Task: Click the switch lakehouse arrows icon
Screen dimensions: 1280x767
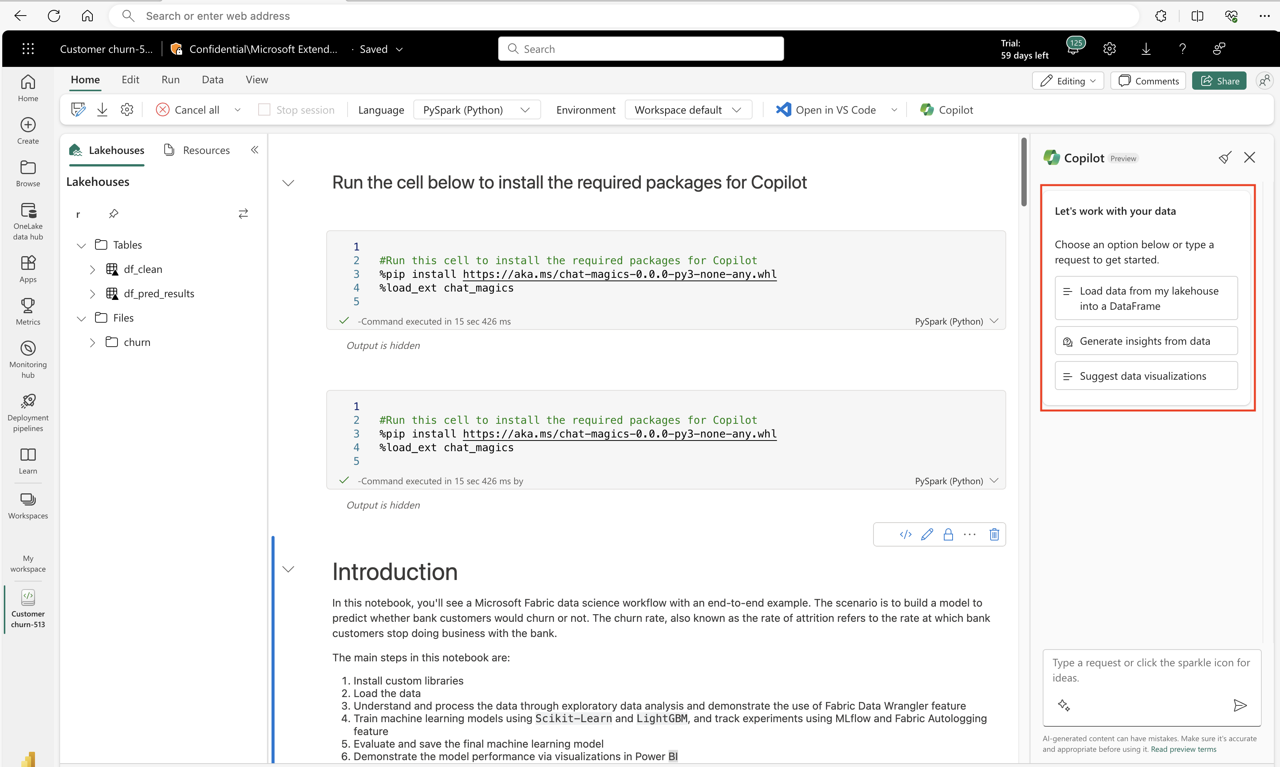Action: [x=243, y=214]
